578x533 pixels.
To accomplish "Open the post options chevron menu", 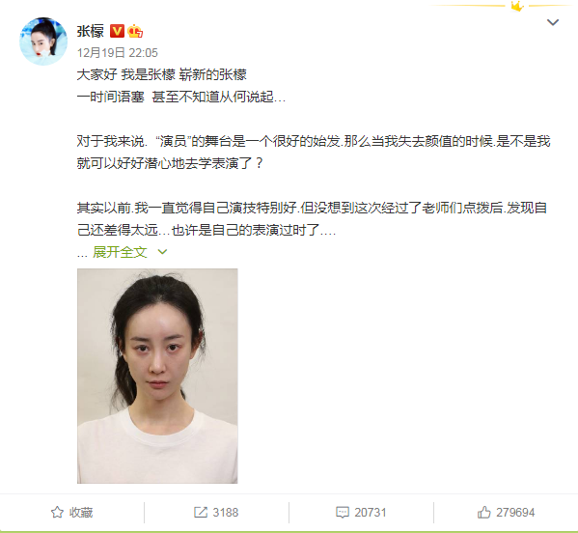I will pos(553,22).
